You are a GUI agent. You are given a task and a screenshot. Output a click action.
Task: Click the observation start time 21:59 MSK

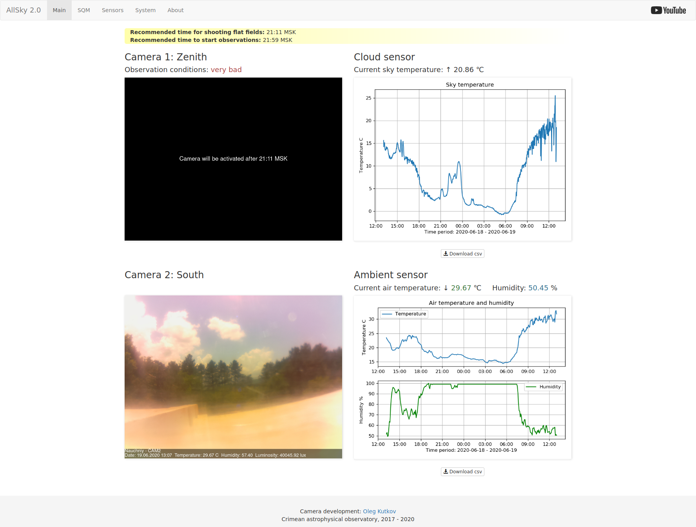(x=277, y=40)
